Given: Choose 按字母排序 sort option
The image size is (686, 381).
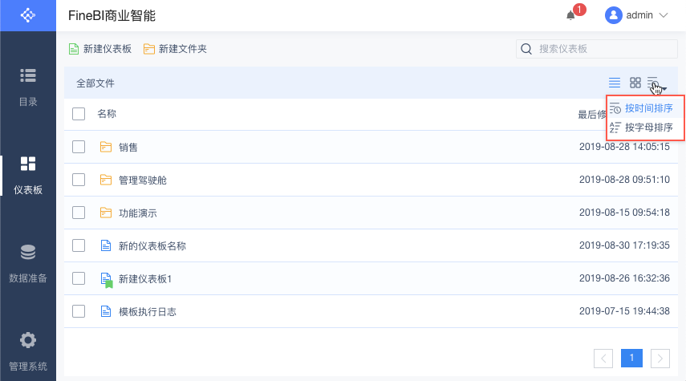Looking at the screenshot, I should coord(647,128).
